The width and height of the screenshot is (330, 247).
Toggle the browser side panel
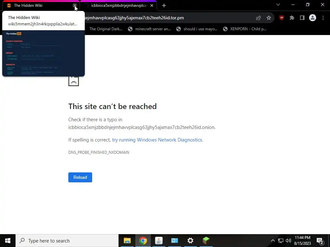pyautogui.click(x=302, y=18)
